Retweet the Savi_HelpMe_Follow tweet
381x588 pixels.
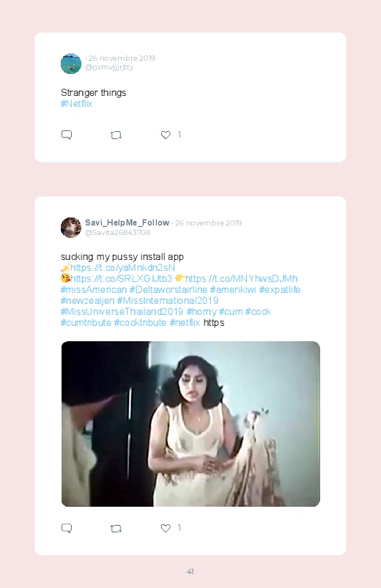click(116, 529)
